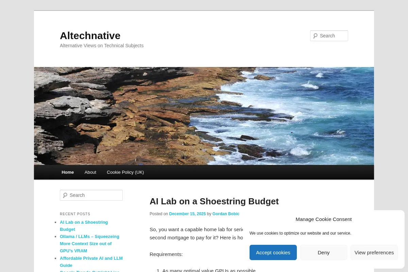The image size is (408, 272).
Task: Open recent post AI Lab on a Shoestring Budget
Action: 84,226
